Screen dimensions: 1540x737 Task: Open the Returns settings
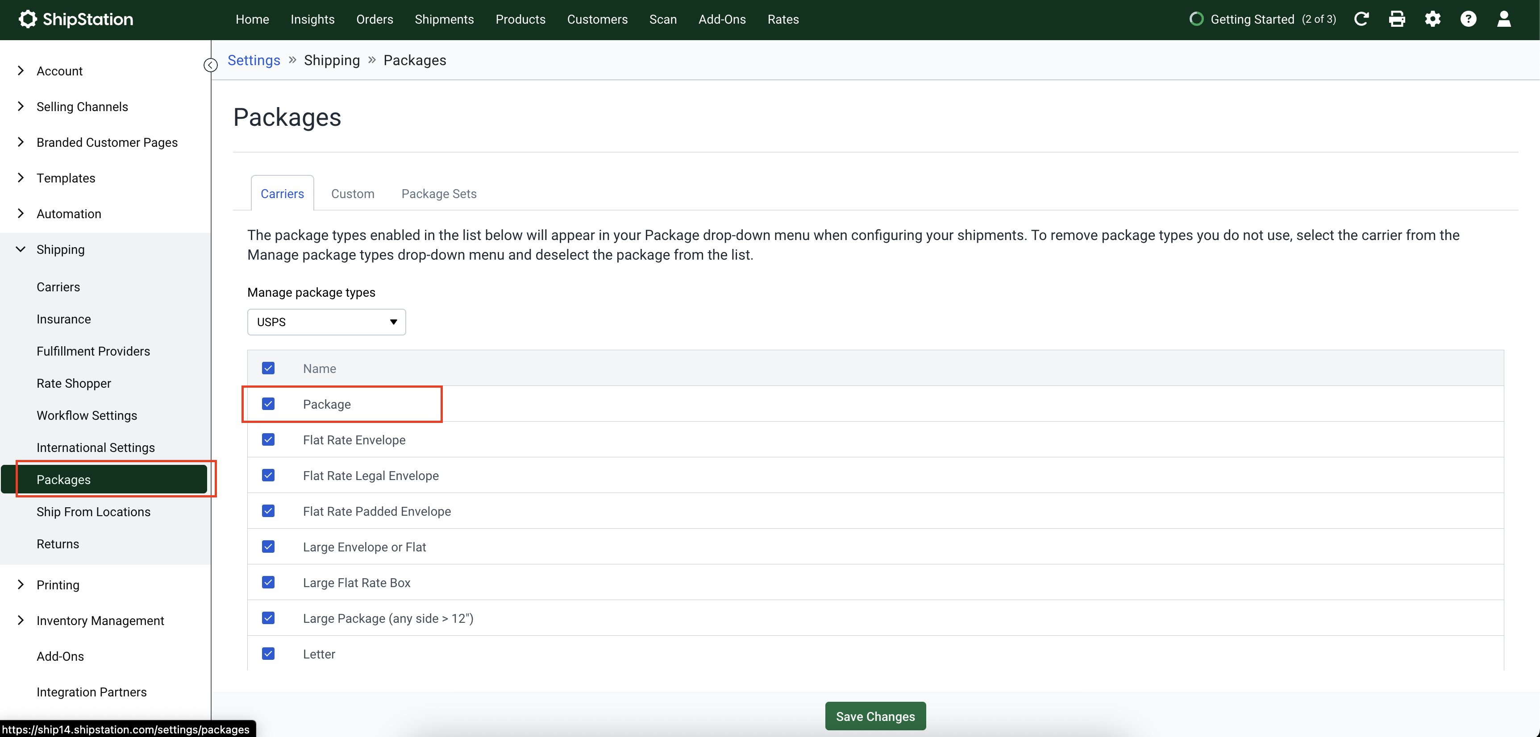pos(58,544)
